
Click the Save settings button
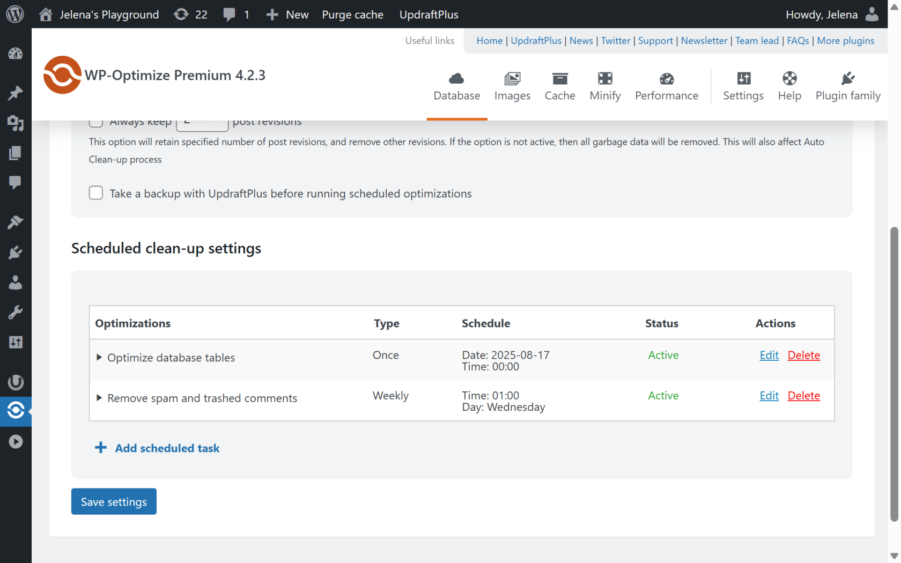(x=114, y=502)
